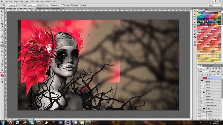This screenshot has height=125, width=223.
Task: Open the Styles panel tab
Action: tap(206, 10)
